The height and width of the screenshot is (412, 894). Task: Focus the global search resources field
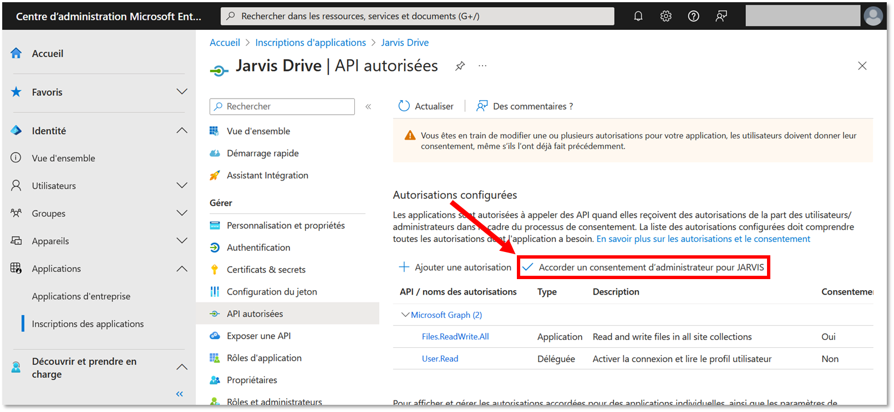(x=418, y=16)
